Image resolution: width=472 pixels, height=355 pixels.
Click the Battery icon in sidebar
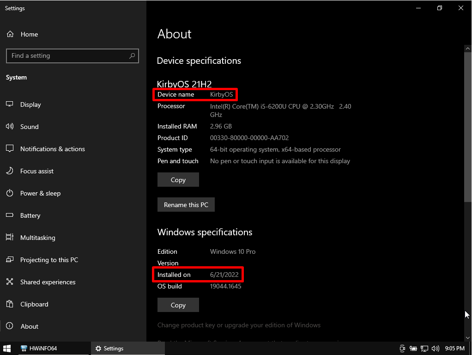pos(10,215)
